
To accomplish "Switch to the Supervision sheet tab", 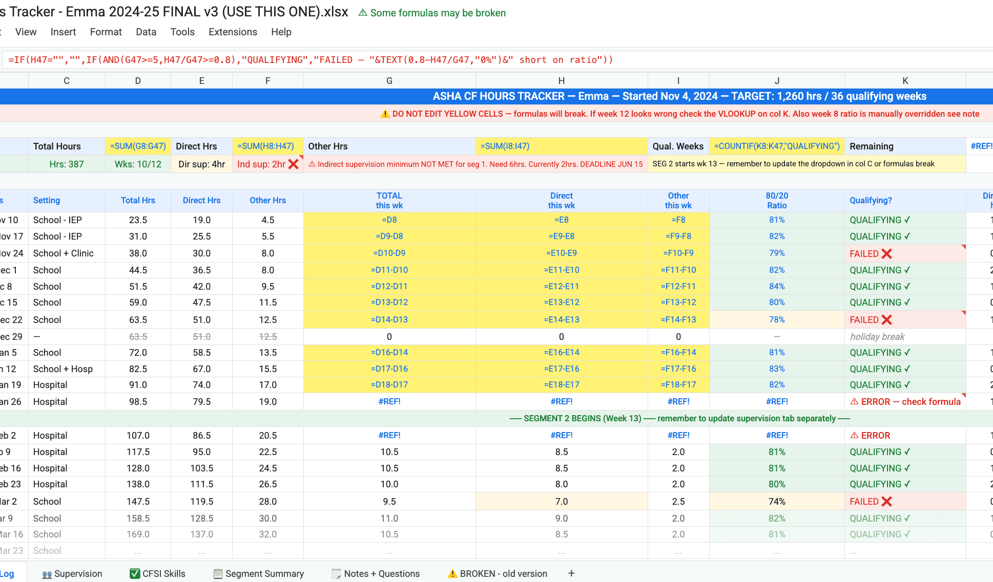I will (72, 574).
